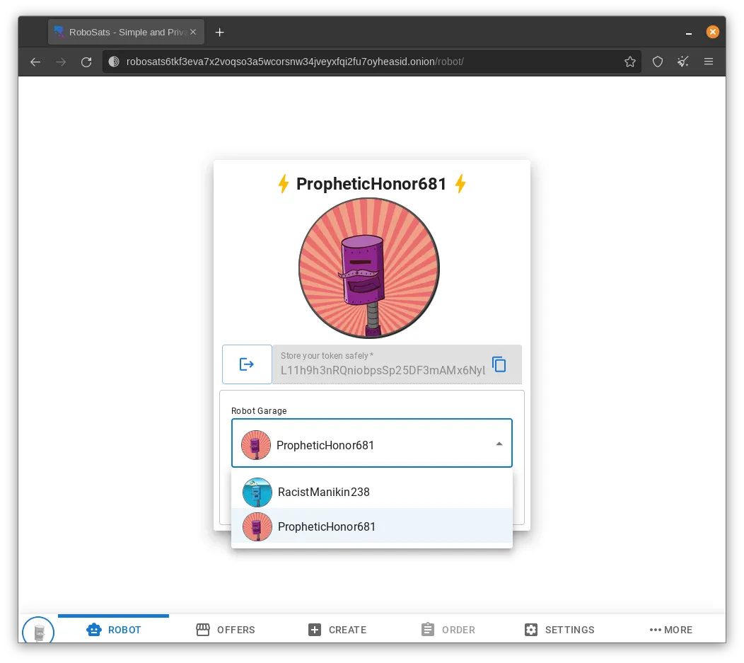Click the RacistManikin238 avatar thumbnail
This screenshot has width=744, height=663.
(257, 492)
